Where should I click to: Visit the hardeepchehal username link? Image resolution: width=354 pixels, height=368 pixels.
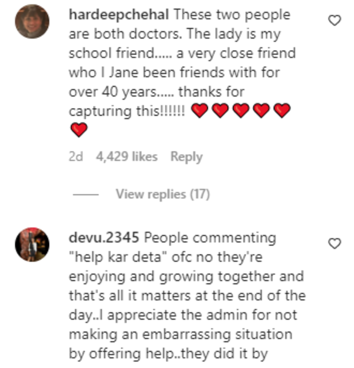click(119, 15)
